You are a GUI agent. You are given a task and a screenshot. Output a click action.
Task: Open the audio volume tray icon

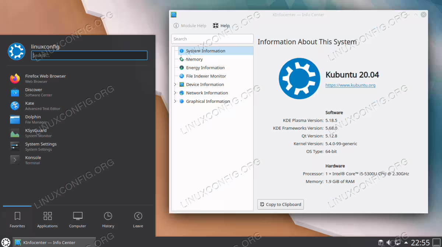389,243
